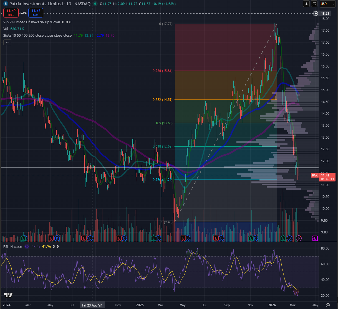Select the VRVP indicator legend

pyautogui.click(x=32, y=22)
